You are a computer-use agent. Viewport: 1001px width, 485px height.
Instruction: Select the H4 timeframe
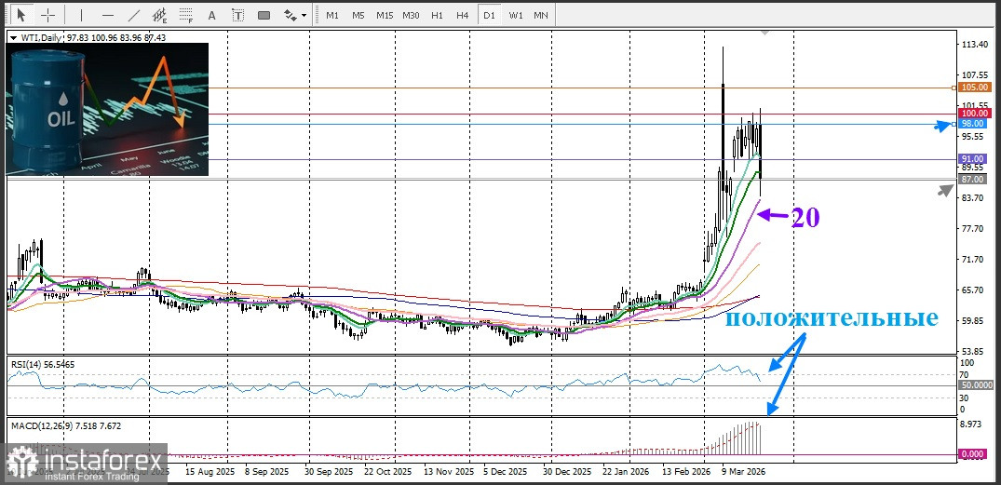[x=463, y=15]
